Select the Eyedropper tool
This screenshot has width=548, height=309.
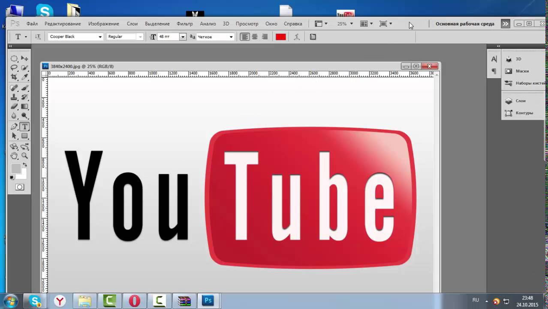(25, 77)
